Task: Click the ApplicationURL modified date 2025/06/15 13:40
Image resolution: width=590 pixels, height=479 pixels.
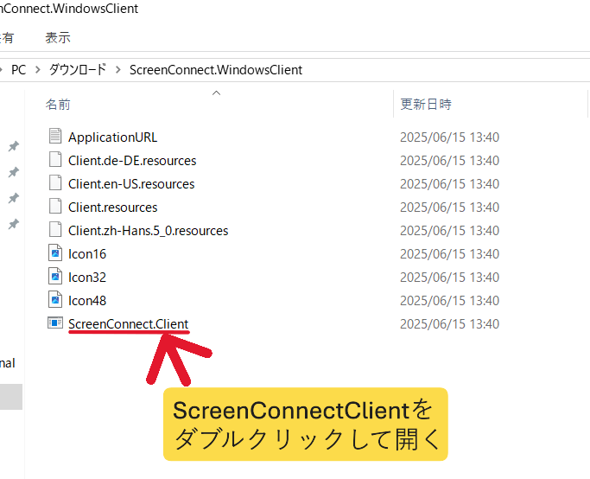Action: 449,137
